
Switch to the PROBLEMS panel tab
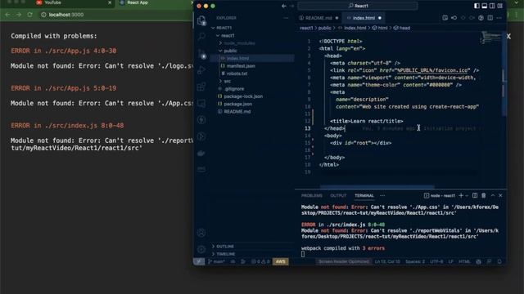tap(311, 196)
